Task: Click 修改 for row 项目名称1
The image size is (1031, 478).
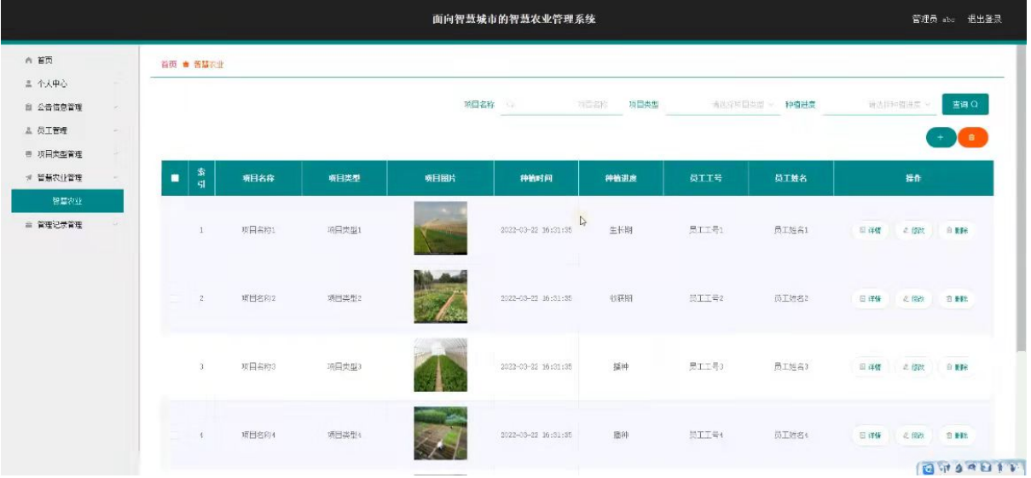Action: tap(913, 231)
